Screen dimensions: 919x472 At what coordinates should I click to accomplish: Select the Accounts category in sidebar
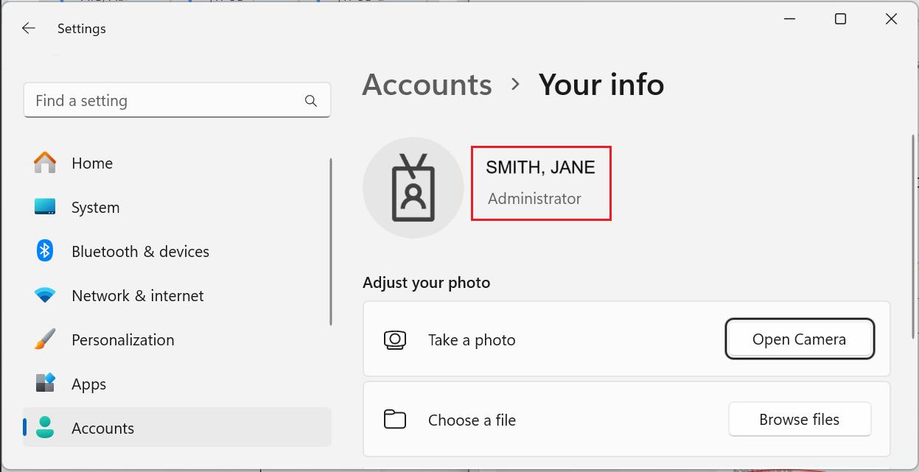[102, 428]
